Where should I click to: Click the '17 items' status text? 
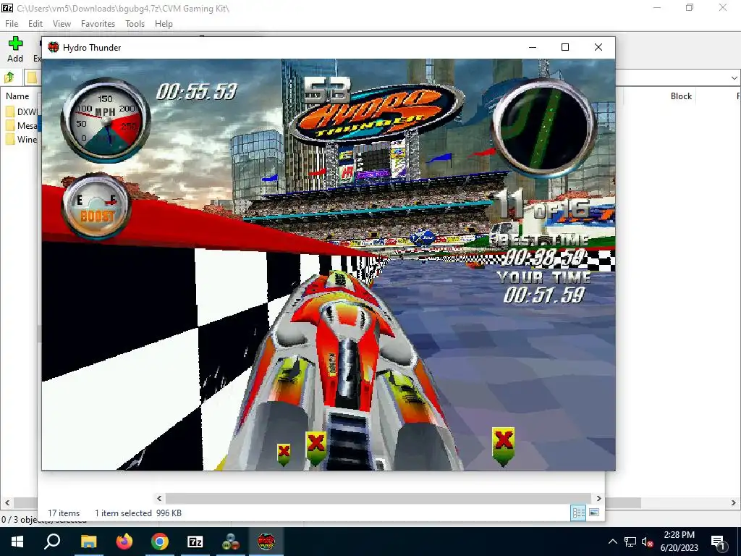coord(64,513)
